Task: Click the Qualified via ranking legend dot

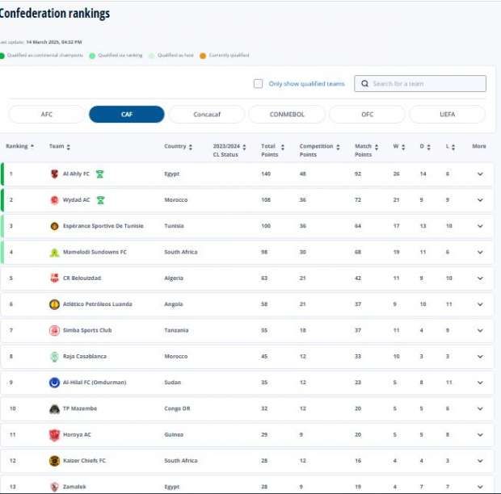Action: pos(92,56)
